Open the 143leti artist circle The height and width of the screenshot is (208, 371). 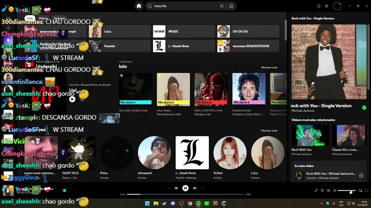click(230, 153)
